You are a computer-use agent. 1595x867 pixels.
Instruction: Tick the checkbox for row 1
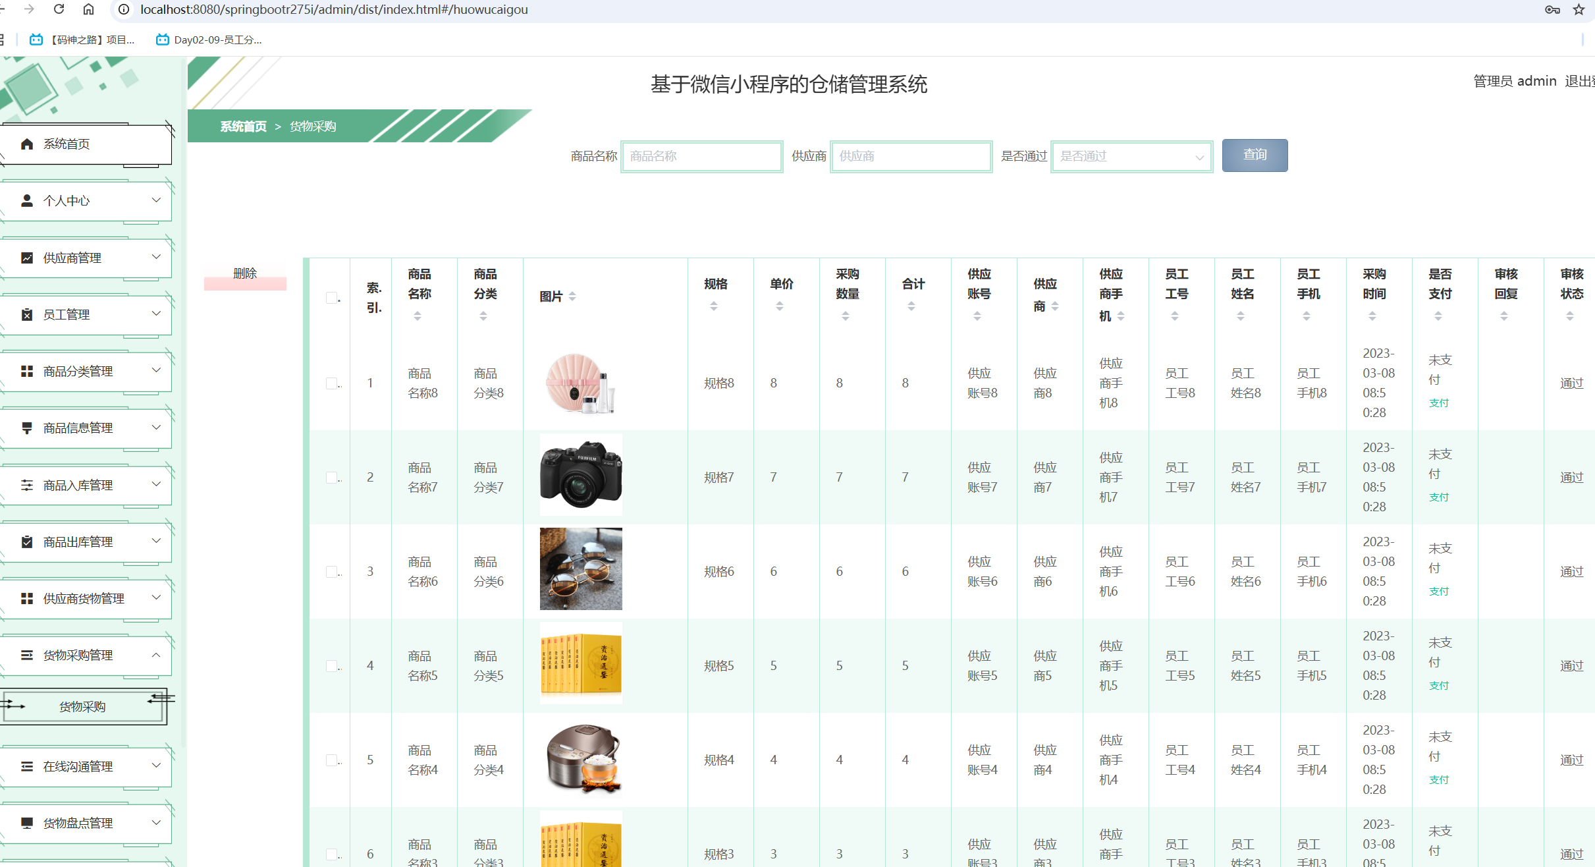[x=332, y=383]
